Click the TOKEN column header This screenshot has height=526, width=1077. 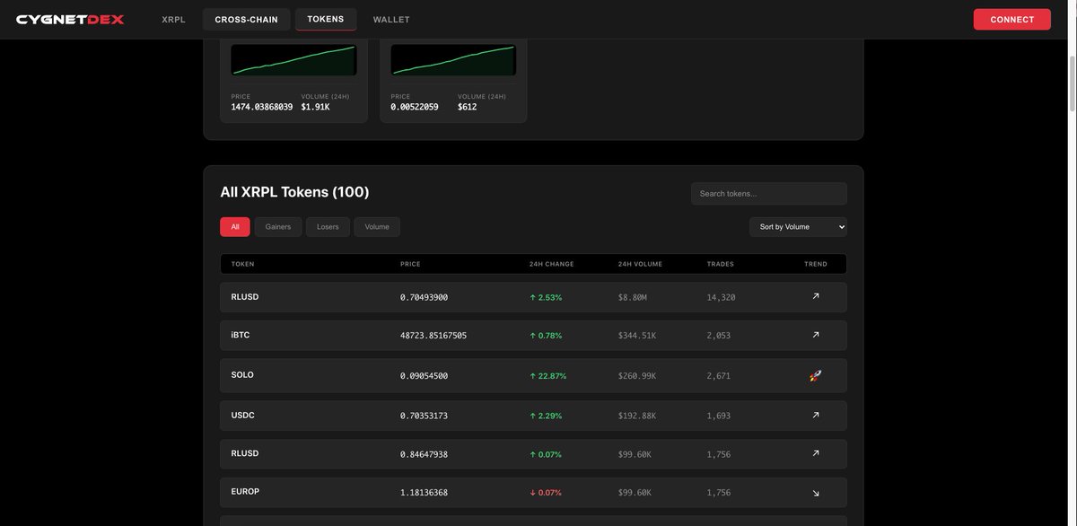click(x=242, y=264)
